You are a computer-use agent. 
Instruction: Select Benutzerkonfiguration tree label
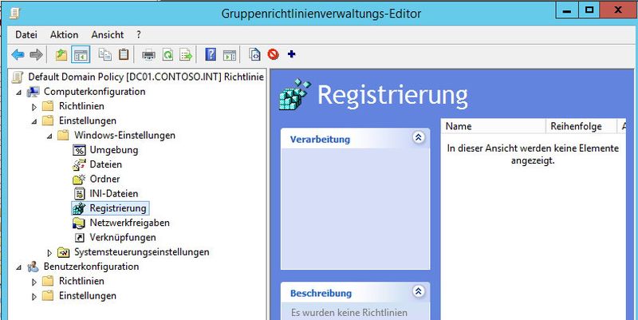click(x=91, y=267)
